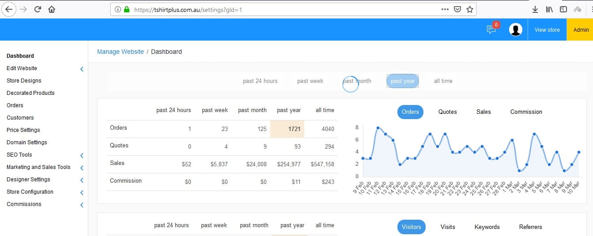
Task: Bookmark this page with star icon
Action: (469, 9)
